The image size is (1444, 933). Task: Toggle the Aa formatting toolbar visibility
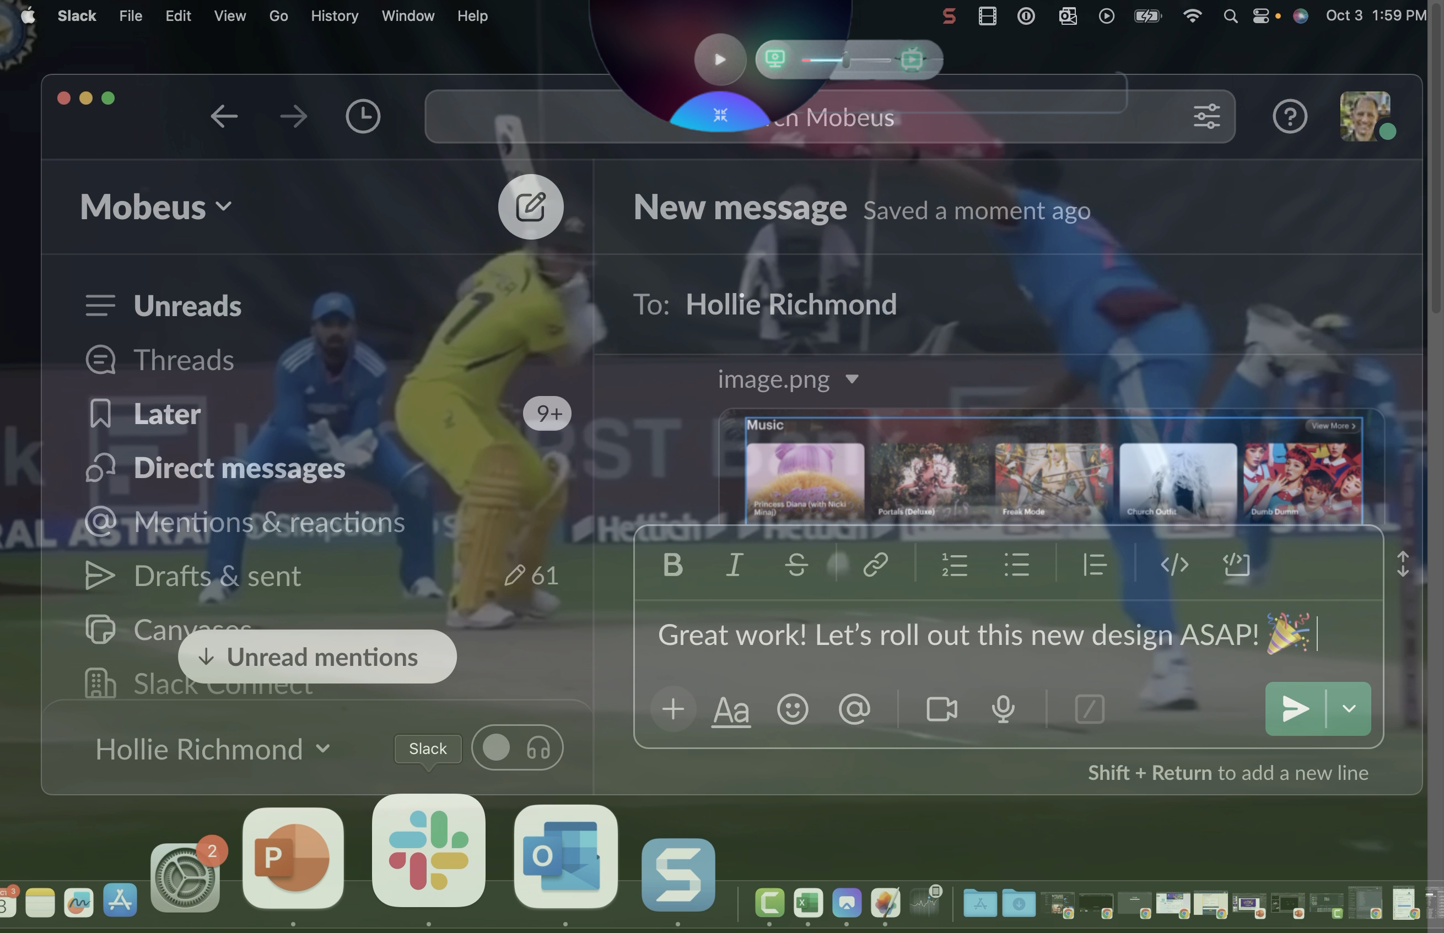tap(731, 709)
